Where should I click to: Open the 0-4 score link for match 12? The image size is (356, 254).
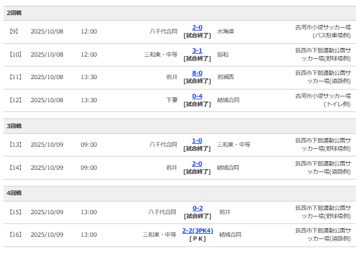197,96
